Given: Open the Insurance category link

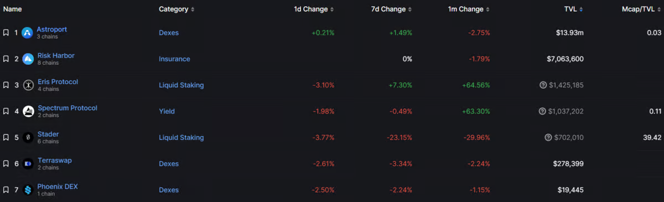Looking at the screenshot, I should [174, 59].
